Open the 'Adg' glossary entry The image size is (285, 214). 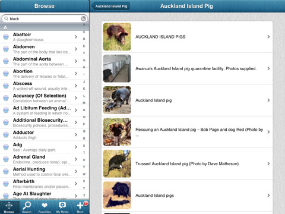click(40, 147)
